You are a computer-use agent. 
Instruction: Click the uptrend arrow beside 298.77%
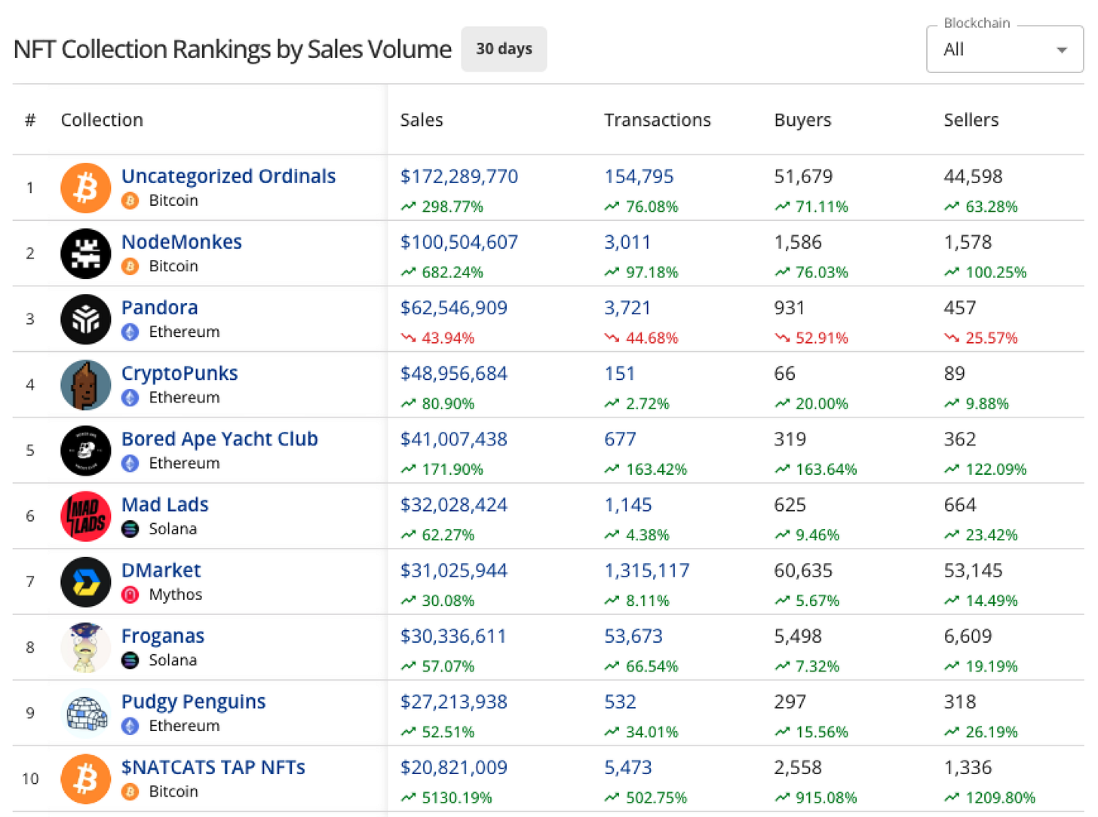tap(409, 207)
